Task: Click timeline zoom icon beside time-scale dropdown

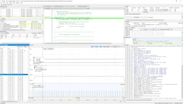Action: (x=122, y=47)
